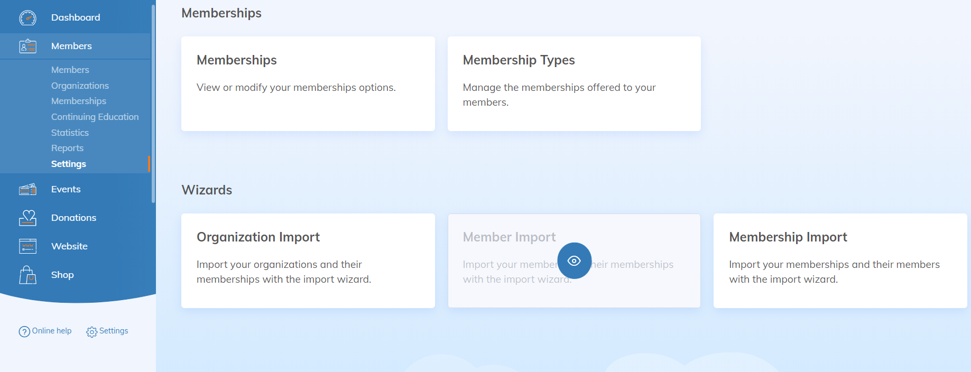The image size is (971, 372).
Task: Open the Memberships options card
Action: (308, 83)
